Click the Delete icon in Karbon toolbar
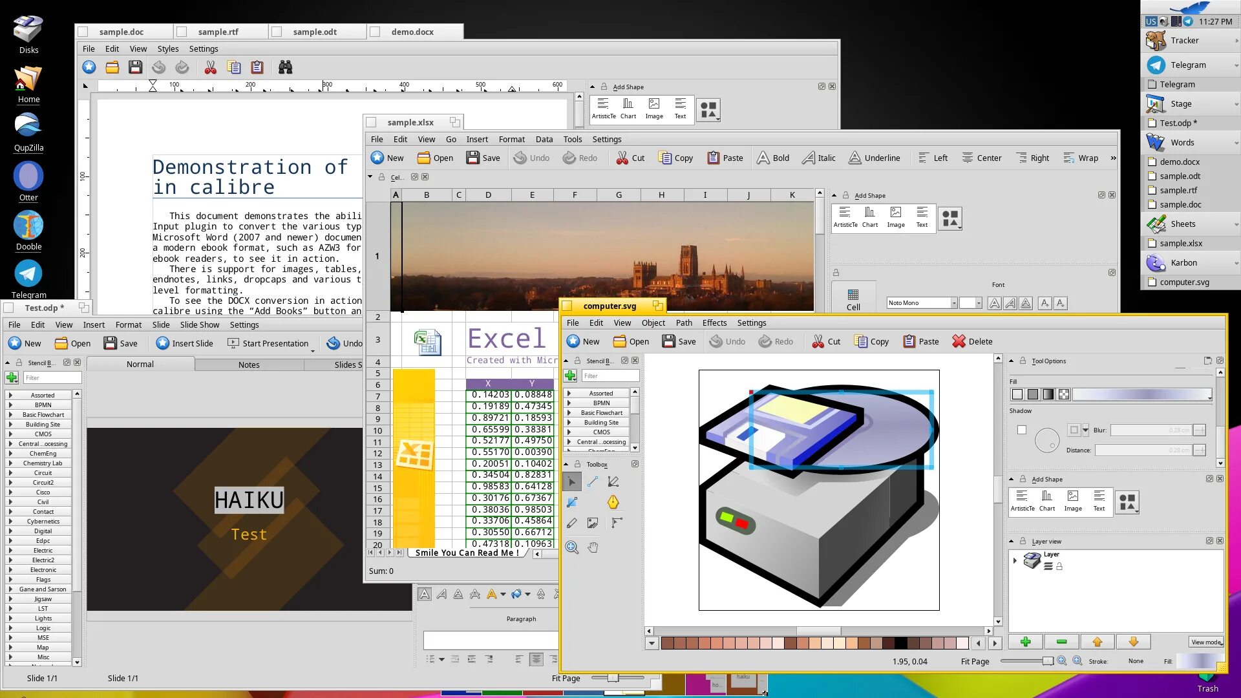The height and width of the screenshot is (698, 1241). pyautogui.click(x=959, y=341)
